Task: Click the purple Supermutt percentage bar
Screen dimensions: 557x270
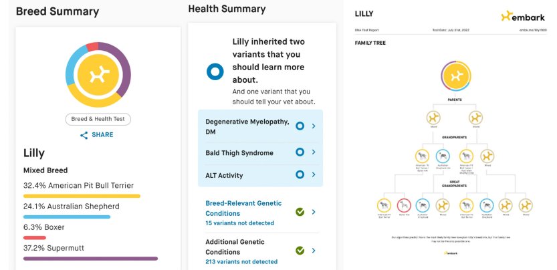Action: (90, 258)
